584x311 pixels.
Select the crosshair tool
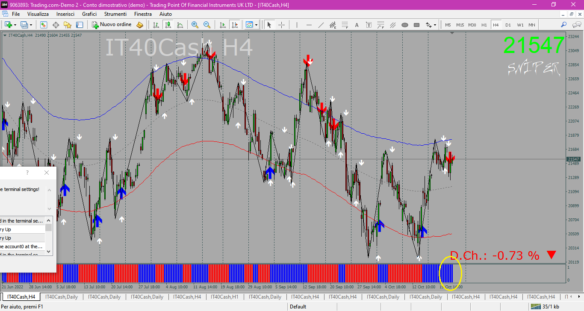[281, 25]
